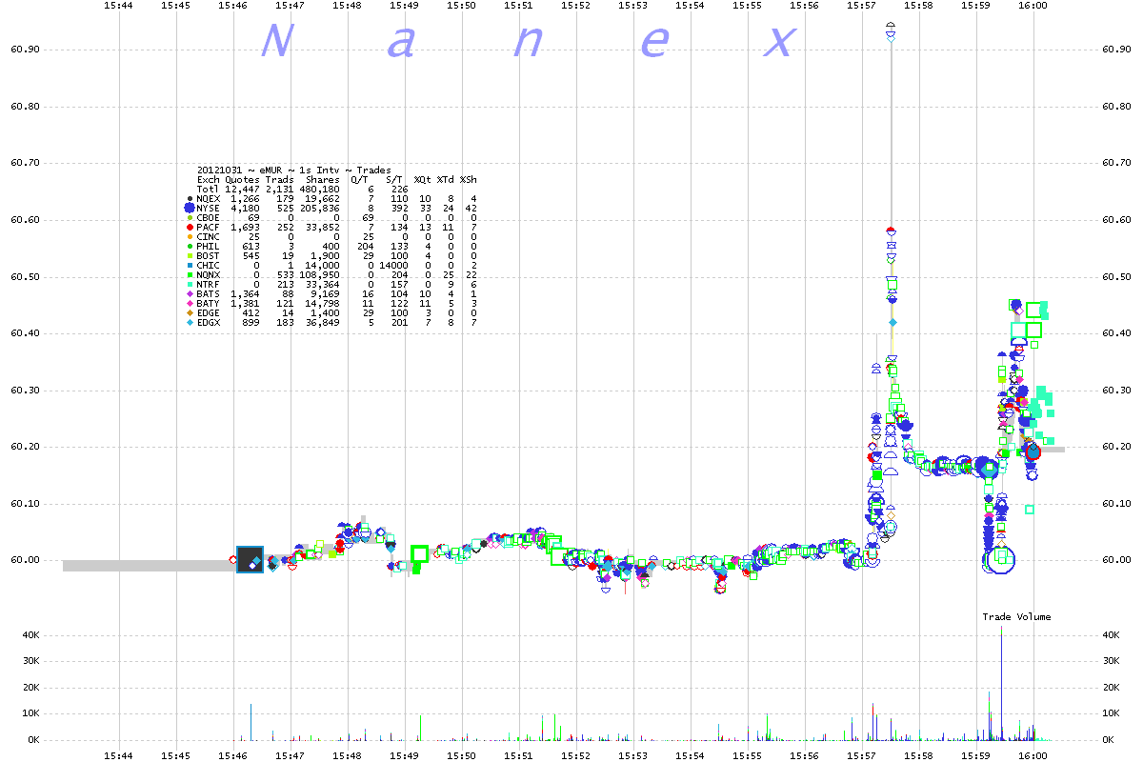
Task: Click the '15:57' label on top time axis
Action: [862, 6]
